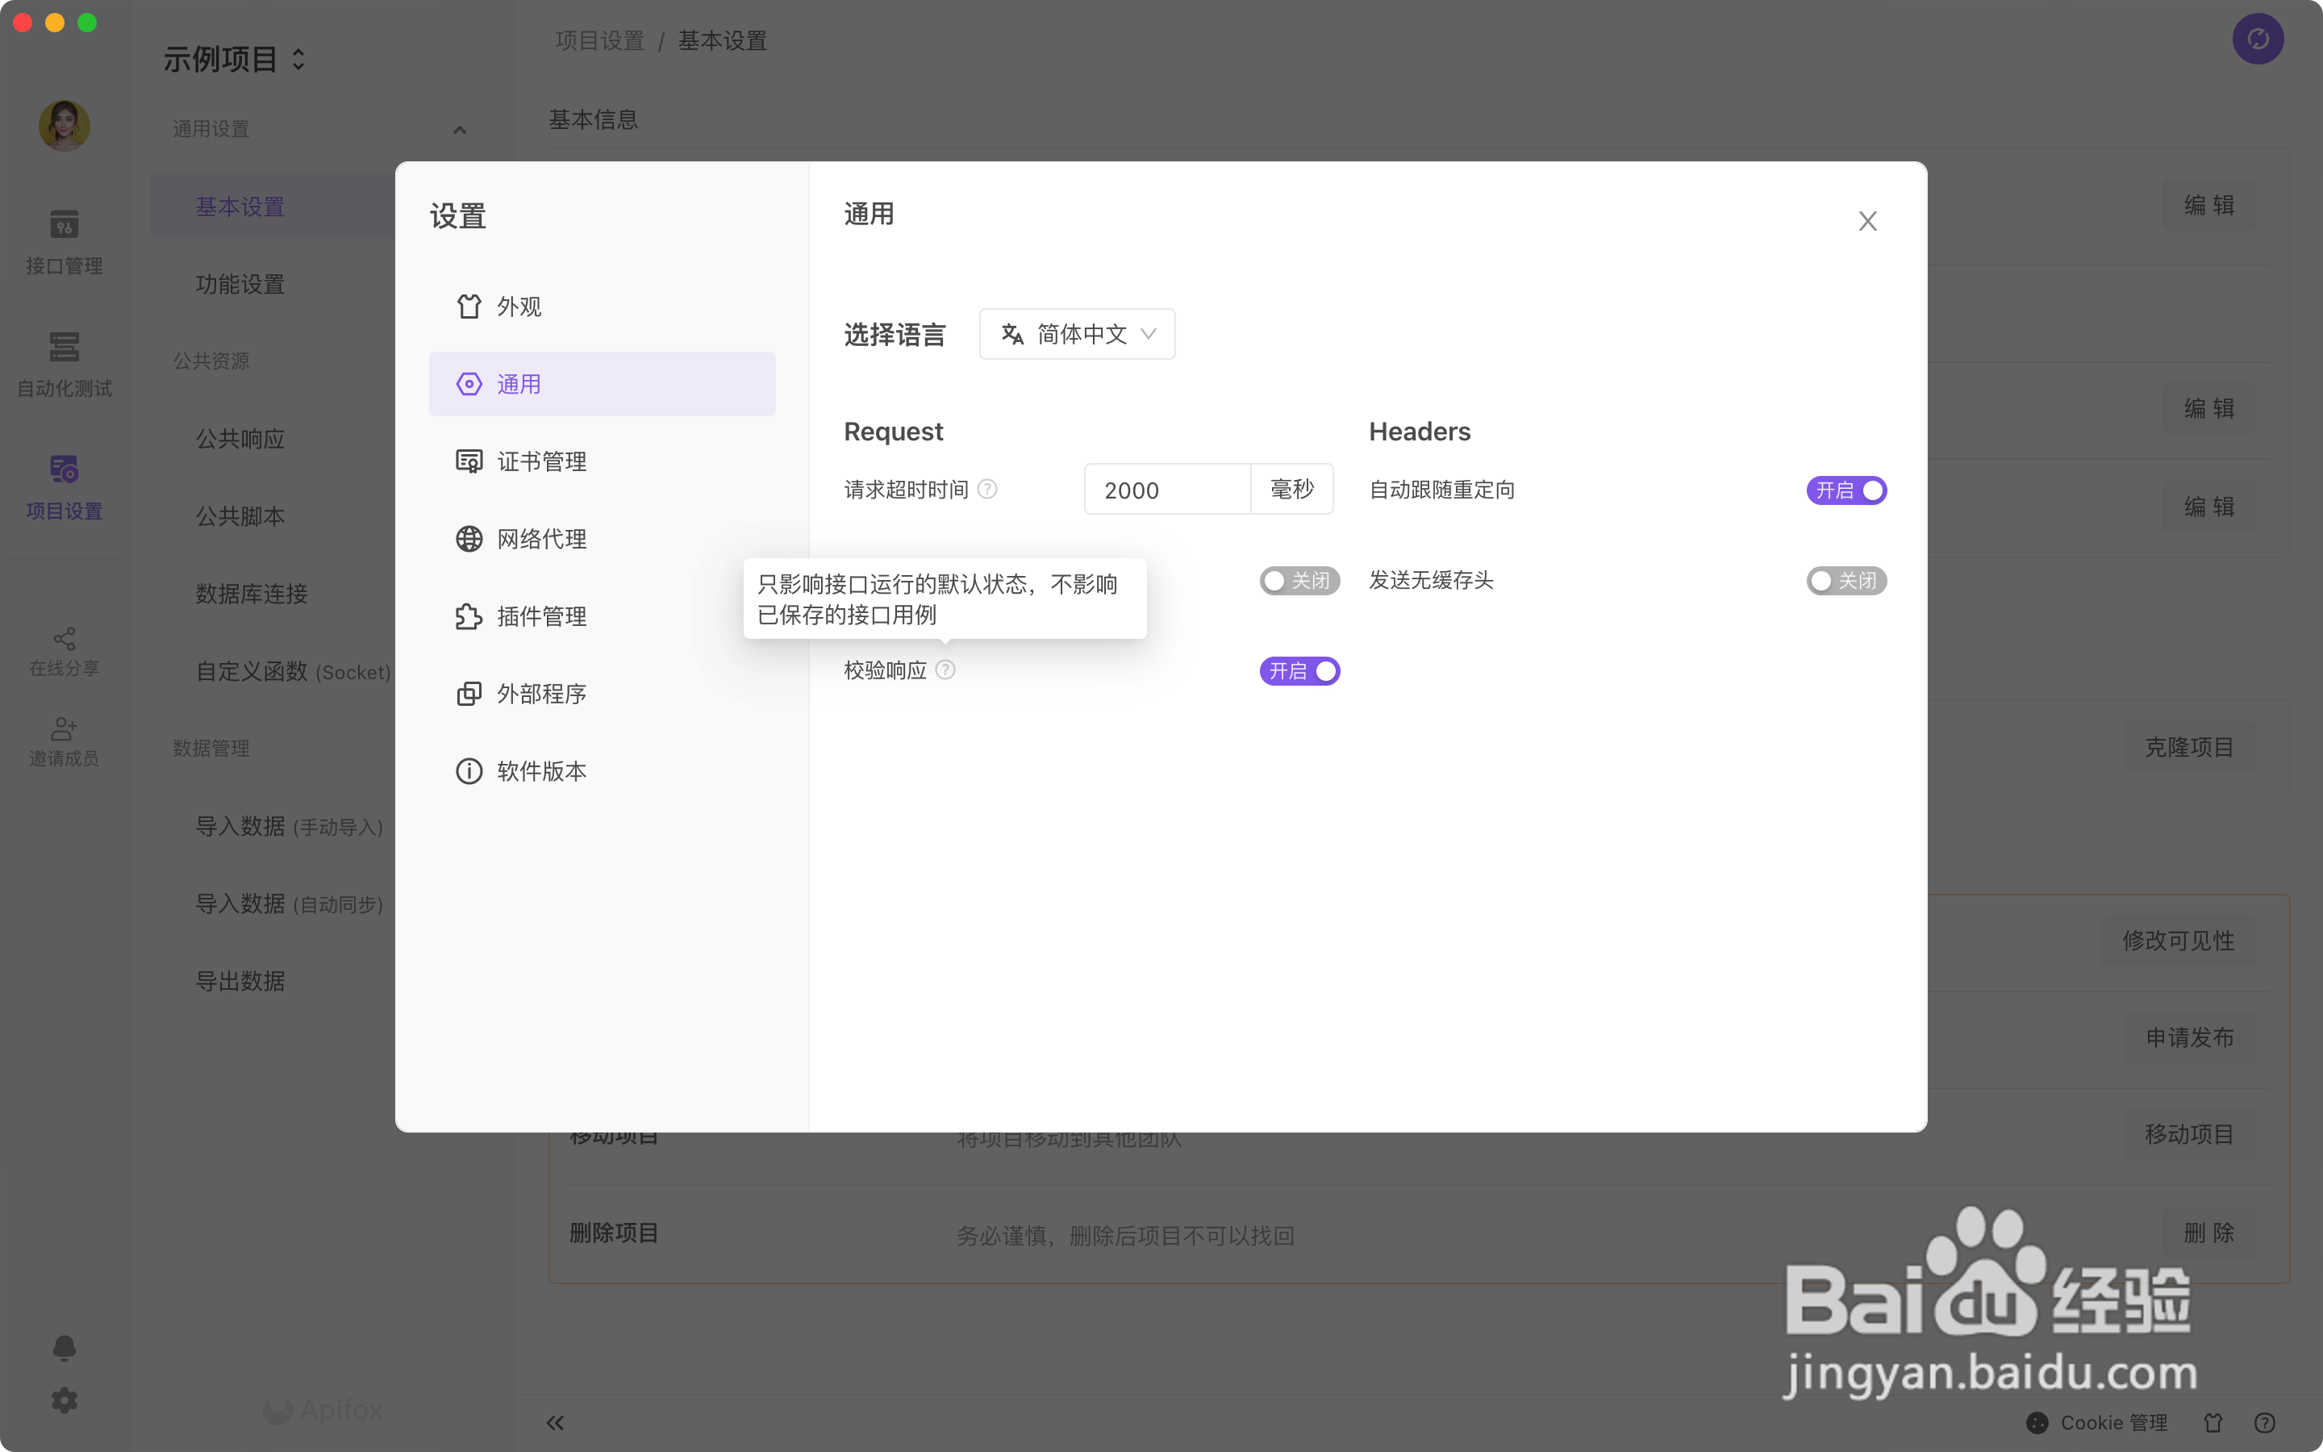Click the help icon next to 请求超时时间
This screenshot has height=1452, width=2323.
(986, 490)
